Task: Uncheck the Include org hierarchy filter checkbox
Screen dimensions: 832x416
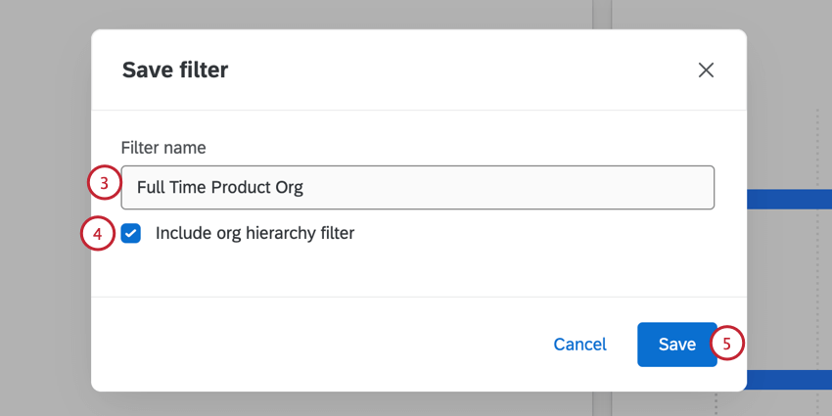Action: (131, 233)
